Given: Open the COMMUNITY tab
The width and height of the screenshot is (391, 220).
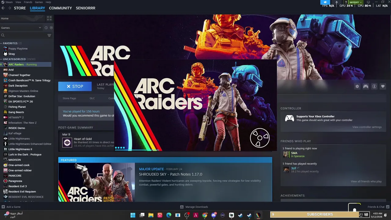Looking at the screenshot, I should click(x=60, y=8).
